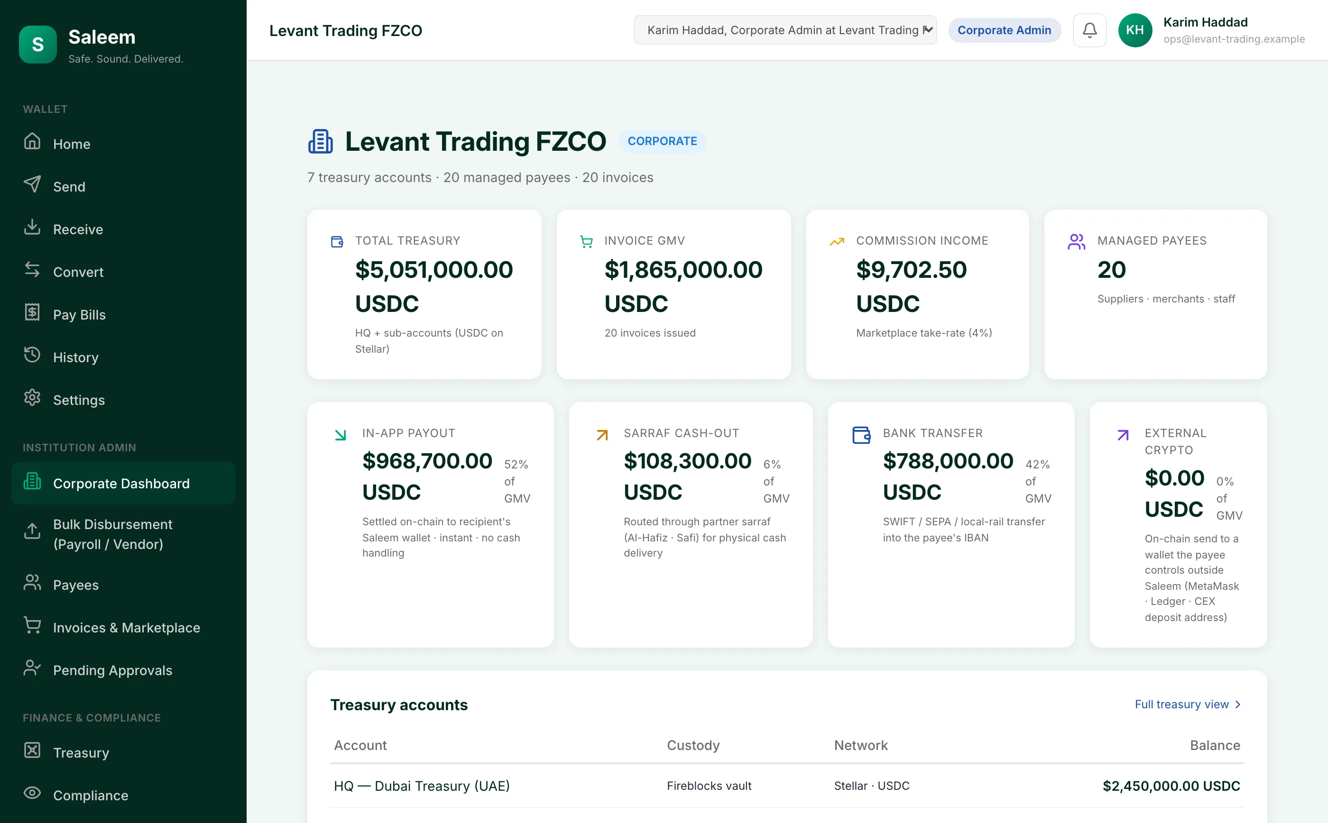The width and height of the screenshot is (1328, 823).
Task: Click the Pending Approvals user-check icon
Action: tap(32, 668)
